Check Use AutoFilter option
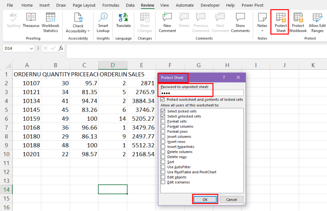This screenshot has width=327, height=211. click(163, 167)
